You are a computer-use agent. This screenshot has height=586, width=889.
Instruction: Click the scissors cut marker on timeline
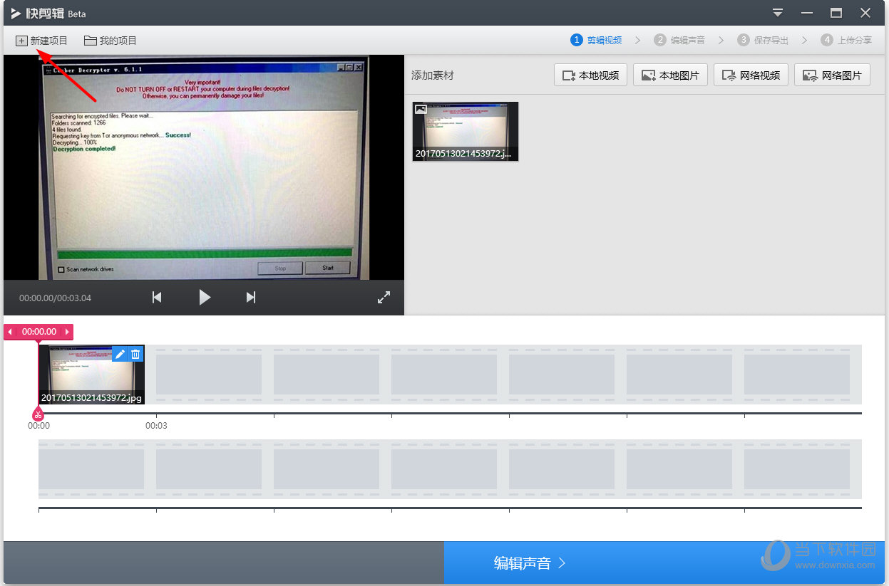coord(38,414)
